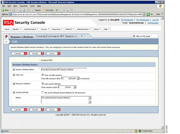
Task: Open the View menu
Action: click(15, 6)
